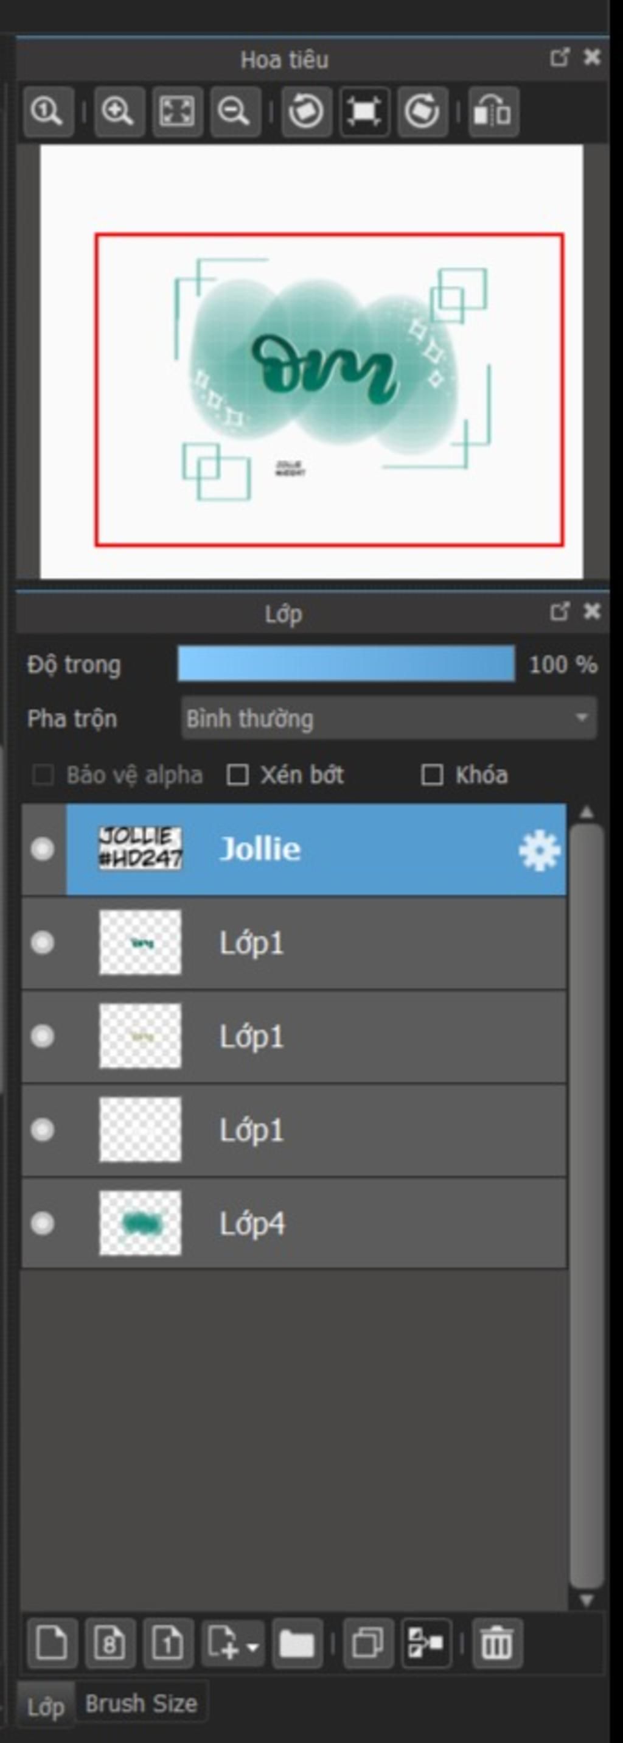Enable the Xén bớt clipping checkbox
Screen dimensions: 623x1743
pos(237,775)
